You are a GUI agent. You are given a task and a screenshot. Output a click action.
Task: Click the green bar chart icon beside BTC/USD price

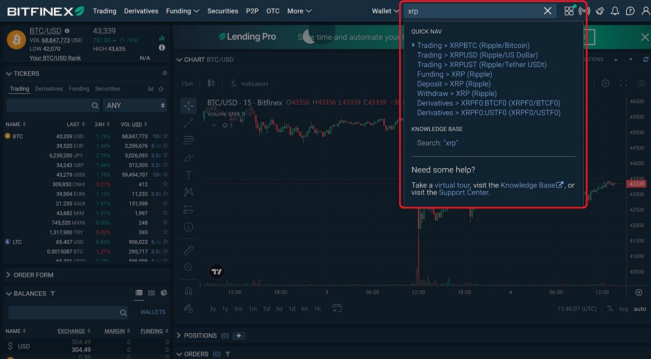pos(162,38)
